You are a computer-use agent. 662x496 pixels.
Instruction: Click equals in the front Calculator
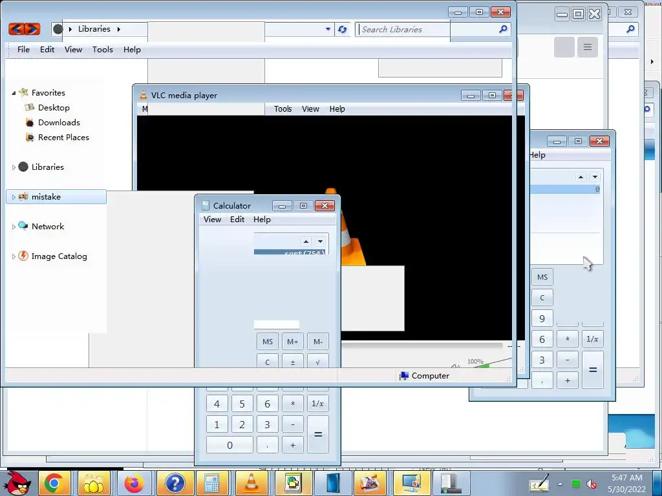click(318, 435)
